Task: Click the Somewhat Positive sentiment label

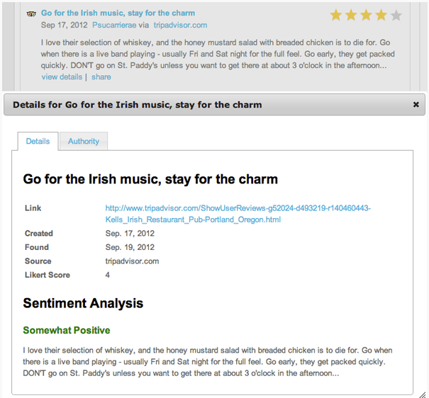Action: pos(67,330)
